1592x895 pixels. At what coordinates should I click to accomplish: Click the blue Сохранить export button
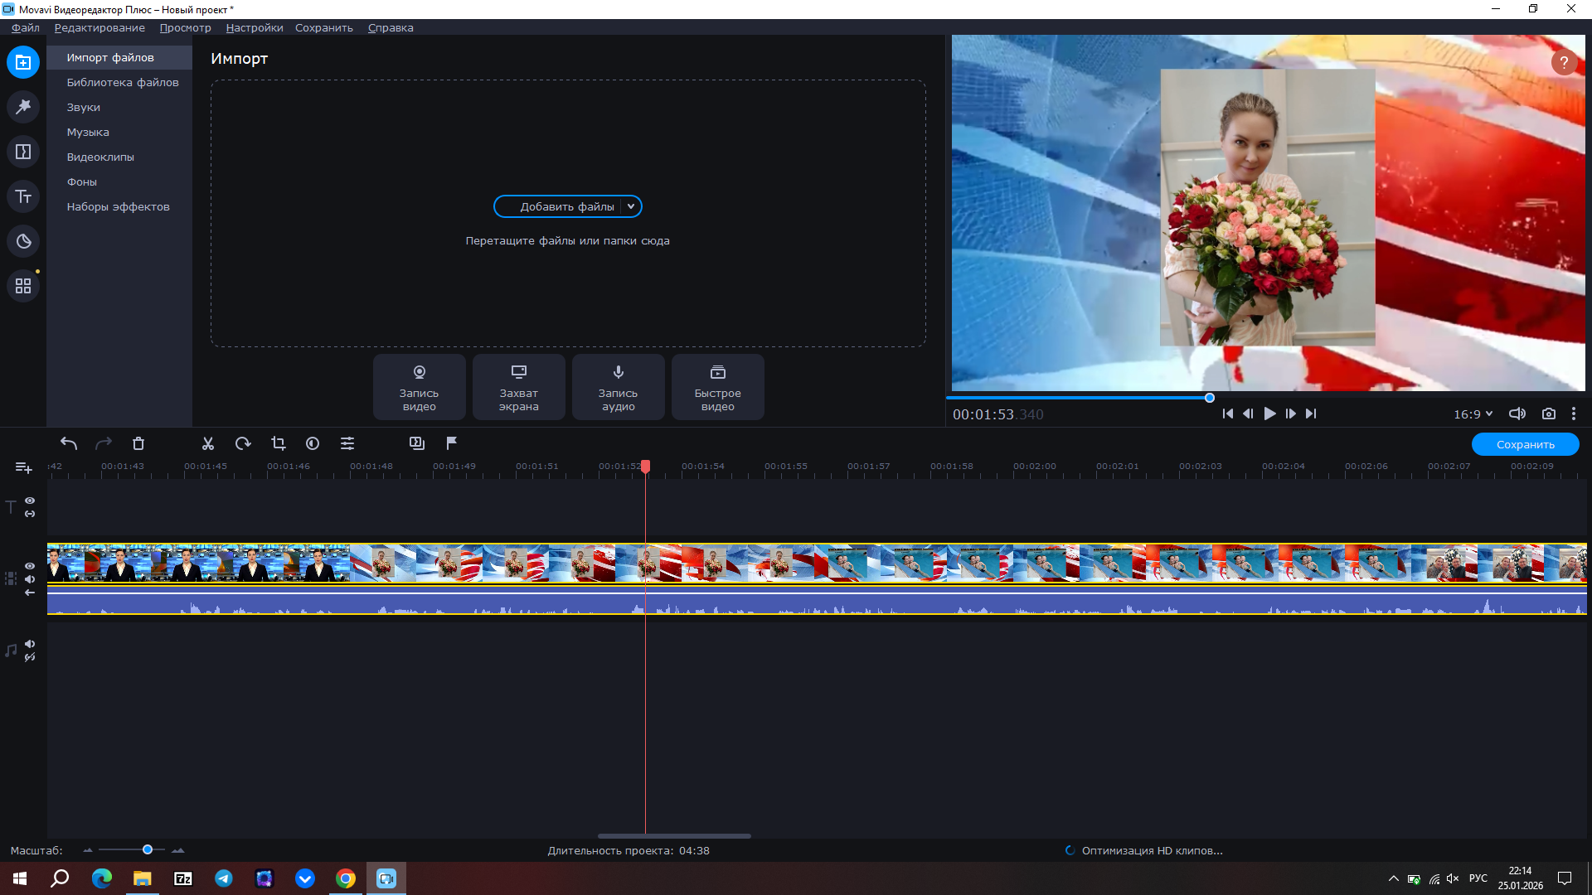point(1525,444)
